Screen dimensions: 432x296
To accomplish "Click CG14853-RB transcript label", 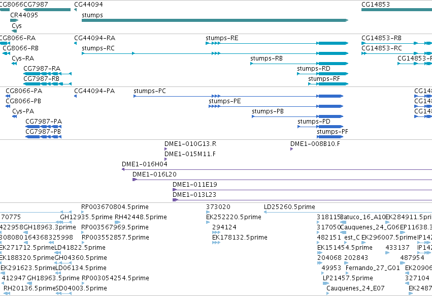I will point(381,38).
